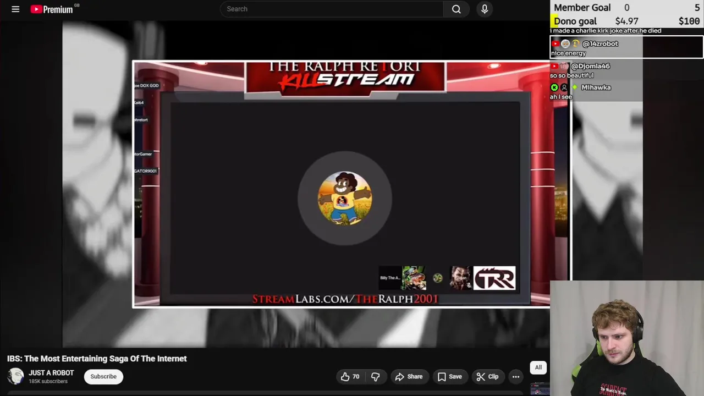Click the magnifying glass search button
Viewport: 704px width, 396px height.
pos(457,9)
